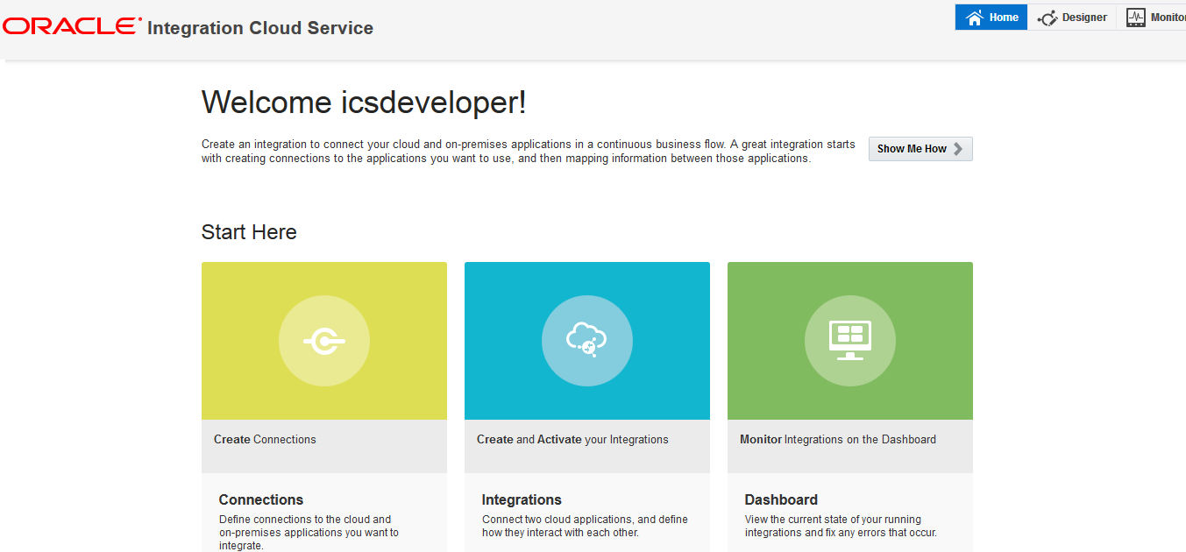Click the Dashboard heading
Viewport: 1186px width, 552px height.
click(781, 499)
